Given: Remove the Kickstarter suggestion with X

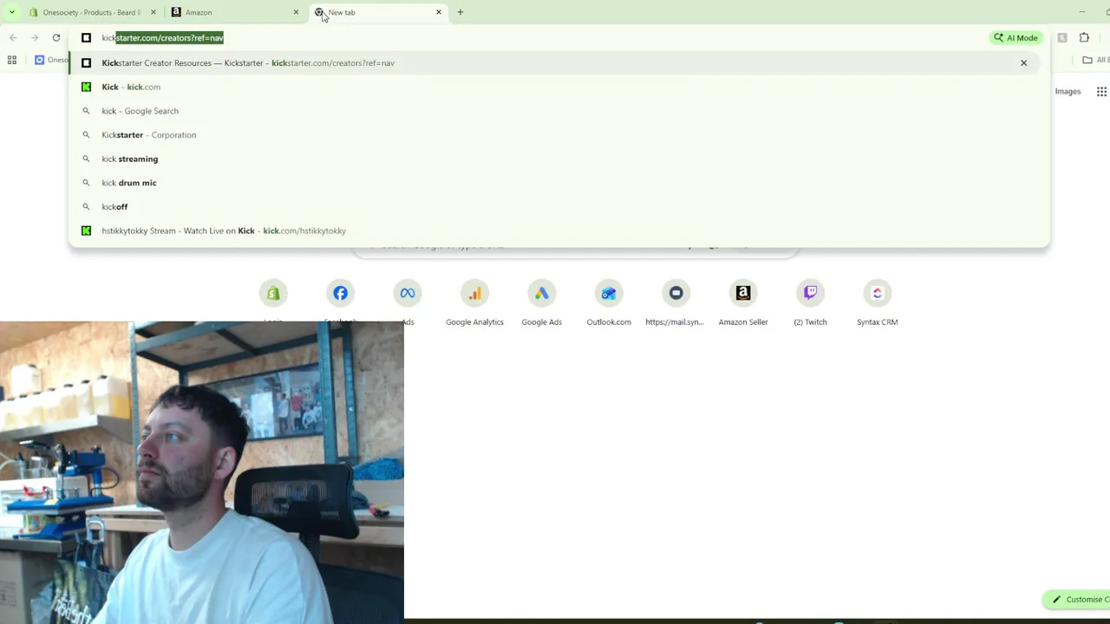Looking at the screenshot, I should click(x=1024, y=63).
